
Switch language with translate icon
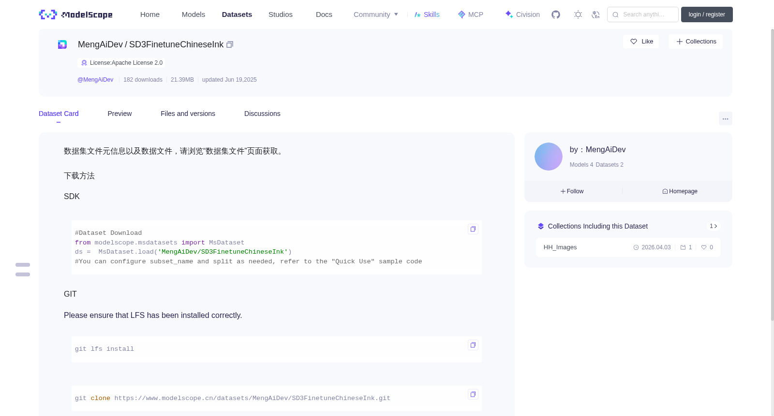point(595,14)
